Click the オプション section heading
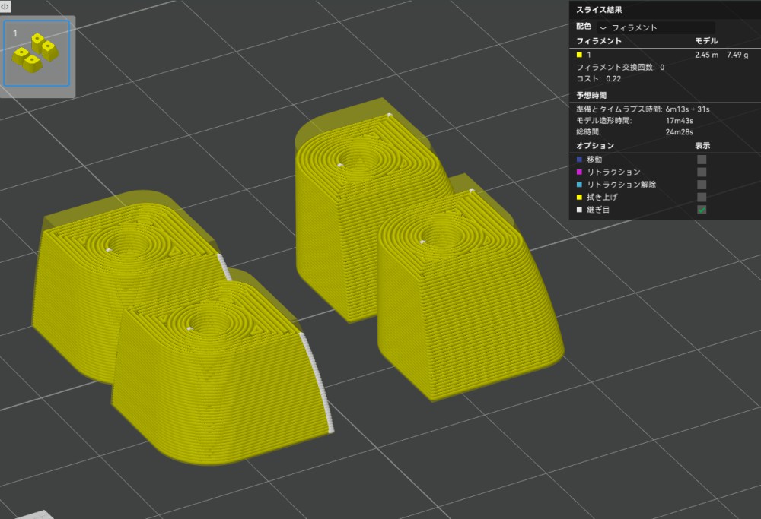761x519 pixels. pos(595,145)
